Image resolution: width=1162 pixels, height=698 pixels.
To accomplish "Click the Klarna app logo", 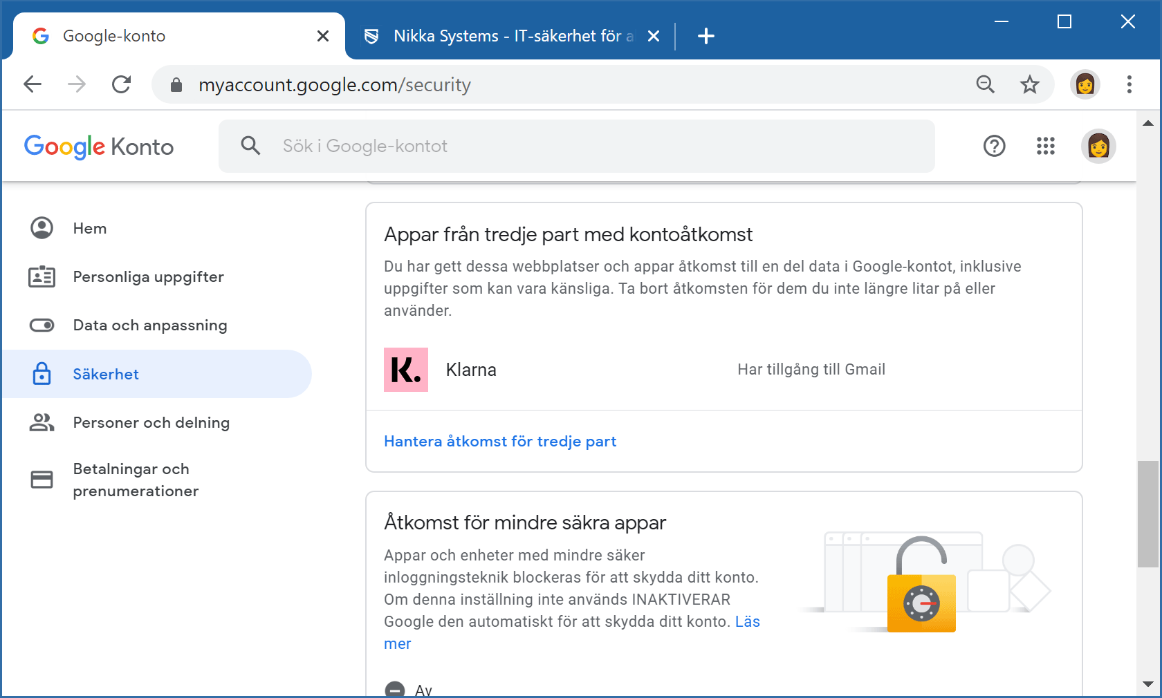I will click(x=406, y=370).
